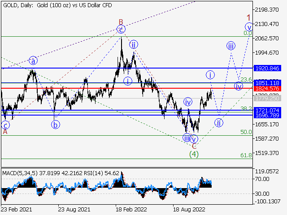This screenshot has width=287, height=215.
Task: Select the circled iv marker near August 2022
Action: pyautogui.click(x=188, y=102)
